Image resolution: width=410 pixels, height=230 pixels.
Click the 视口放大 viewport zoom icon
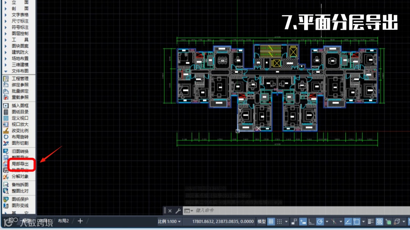point(6,124)
